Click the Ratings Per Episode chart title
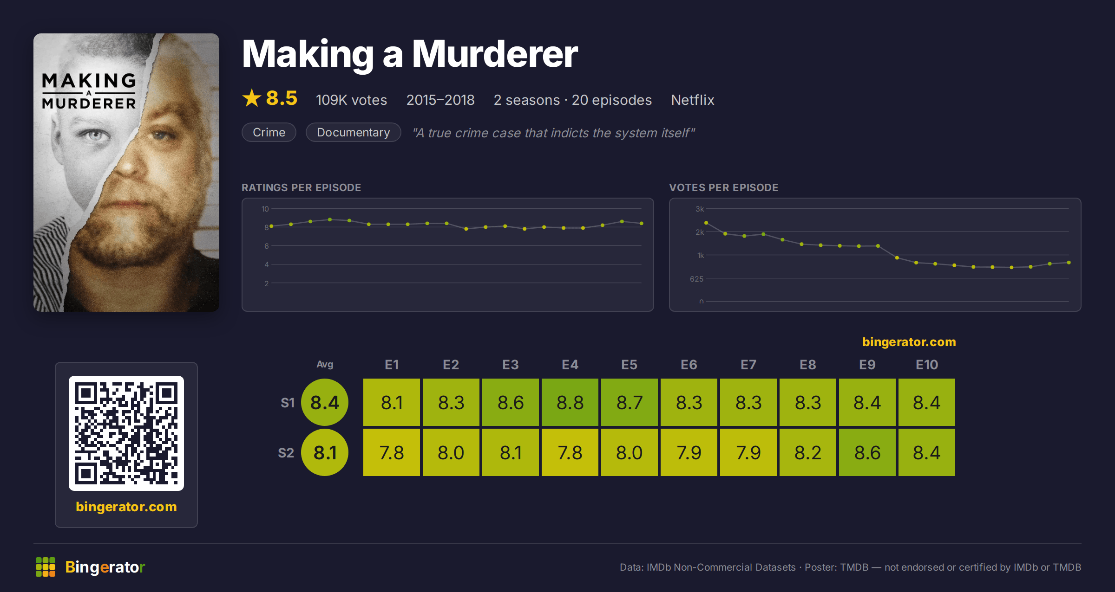The image size is (1115, 592). click(302, 187)
